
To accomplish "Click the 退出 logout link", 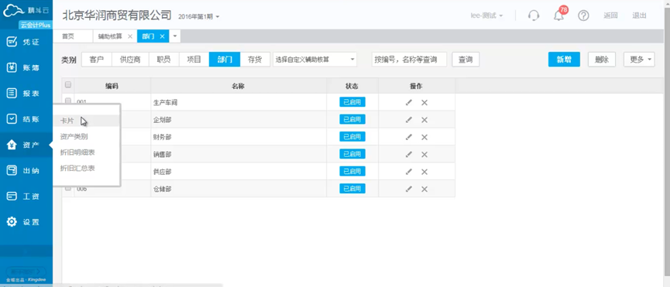I will point(639,15).
